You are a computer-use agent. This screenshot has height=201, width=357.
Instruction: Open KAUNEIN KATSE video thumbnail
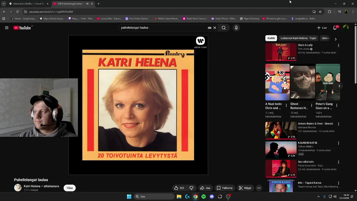(x=281, y=150)
